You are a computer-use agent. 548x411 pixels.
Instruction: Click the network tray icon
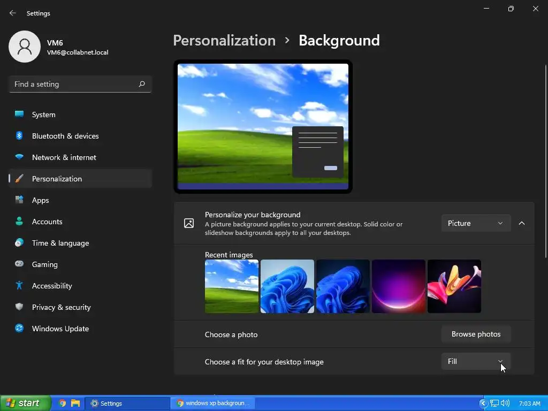(x=494, y=404)
